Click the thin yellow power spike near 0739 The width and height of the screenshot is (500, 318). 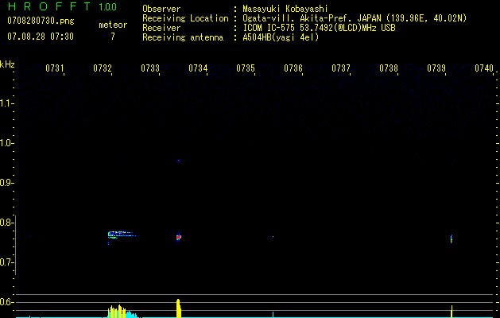pyautogui.click(x=452, y=312)
